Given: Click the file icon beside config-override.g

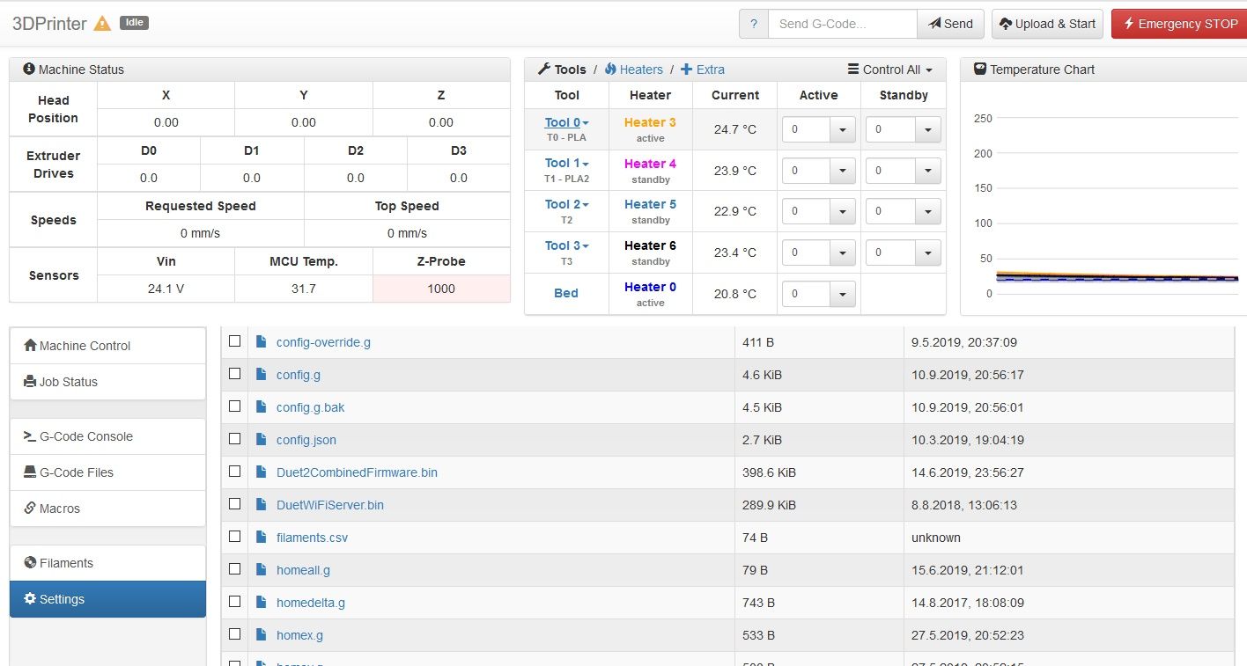Looking at the screenshot, I should pos(261,341).
